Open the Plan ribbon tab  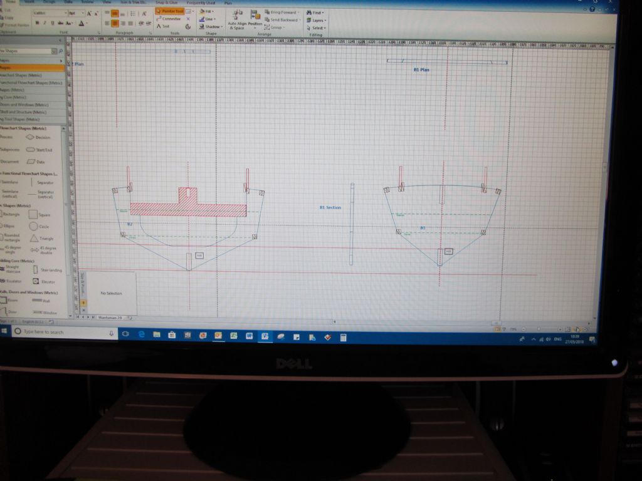[228, 3]
